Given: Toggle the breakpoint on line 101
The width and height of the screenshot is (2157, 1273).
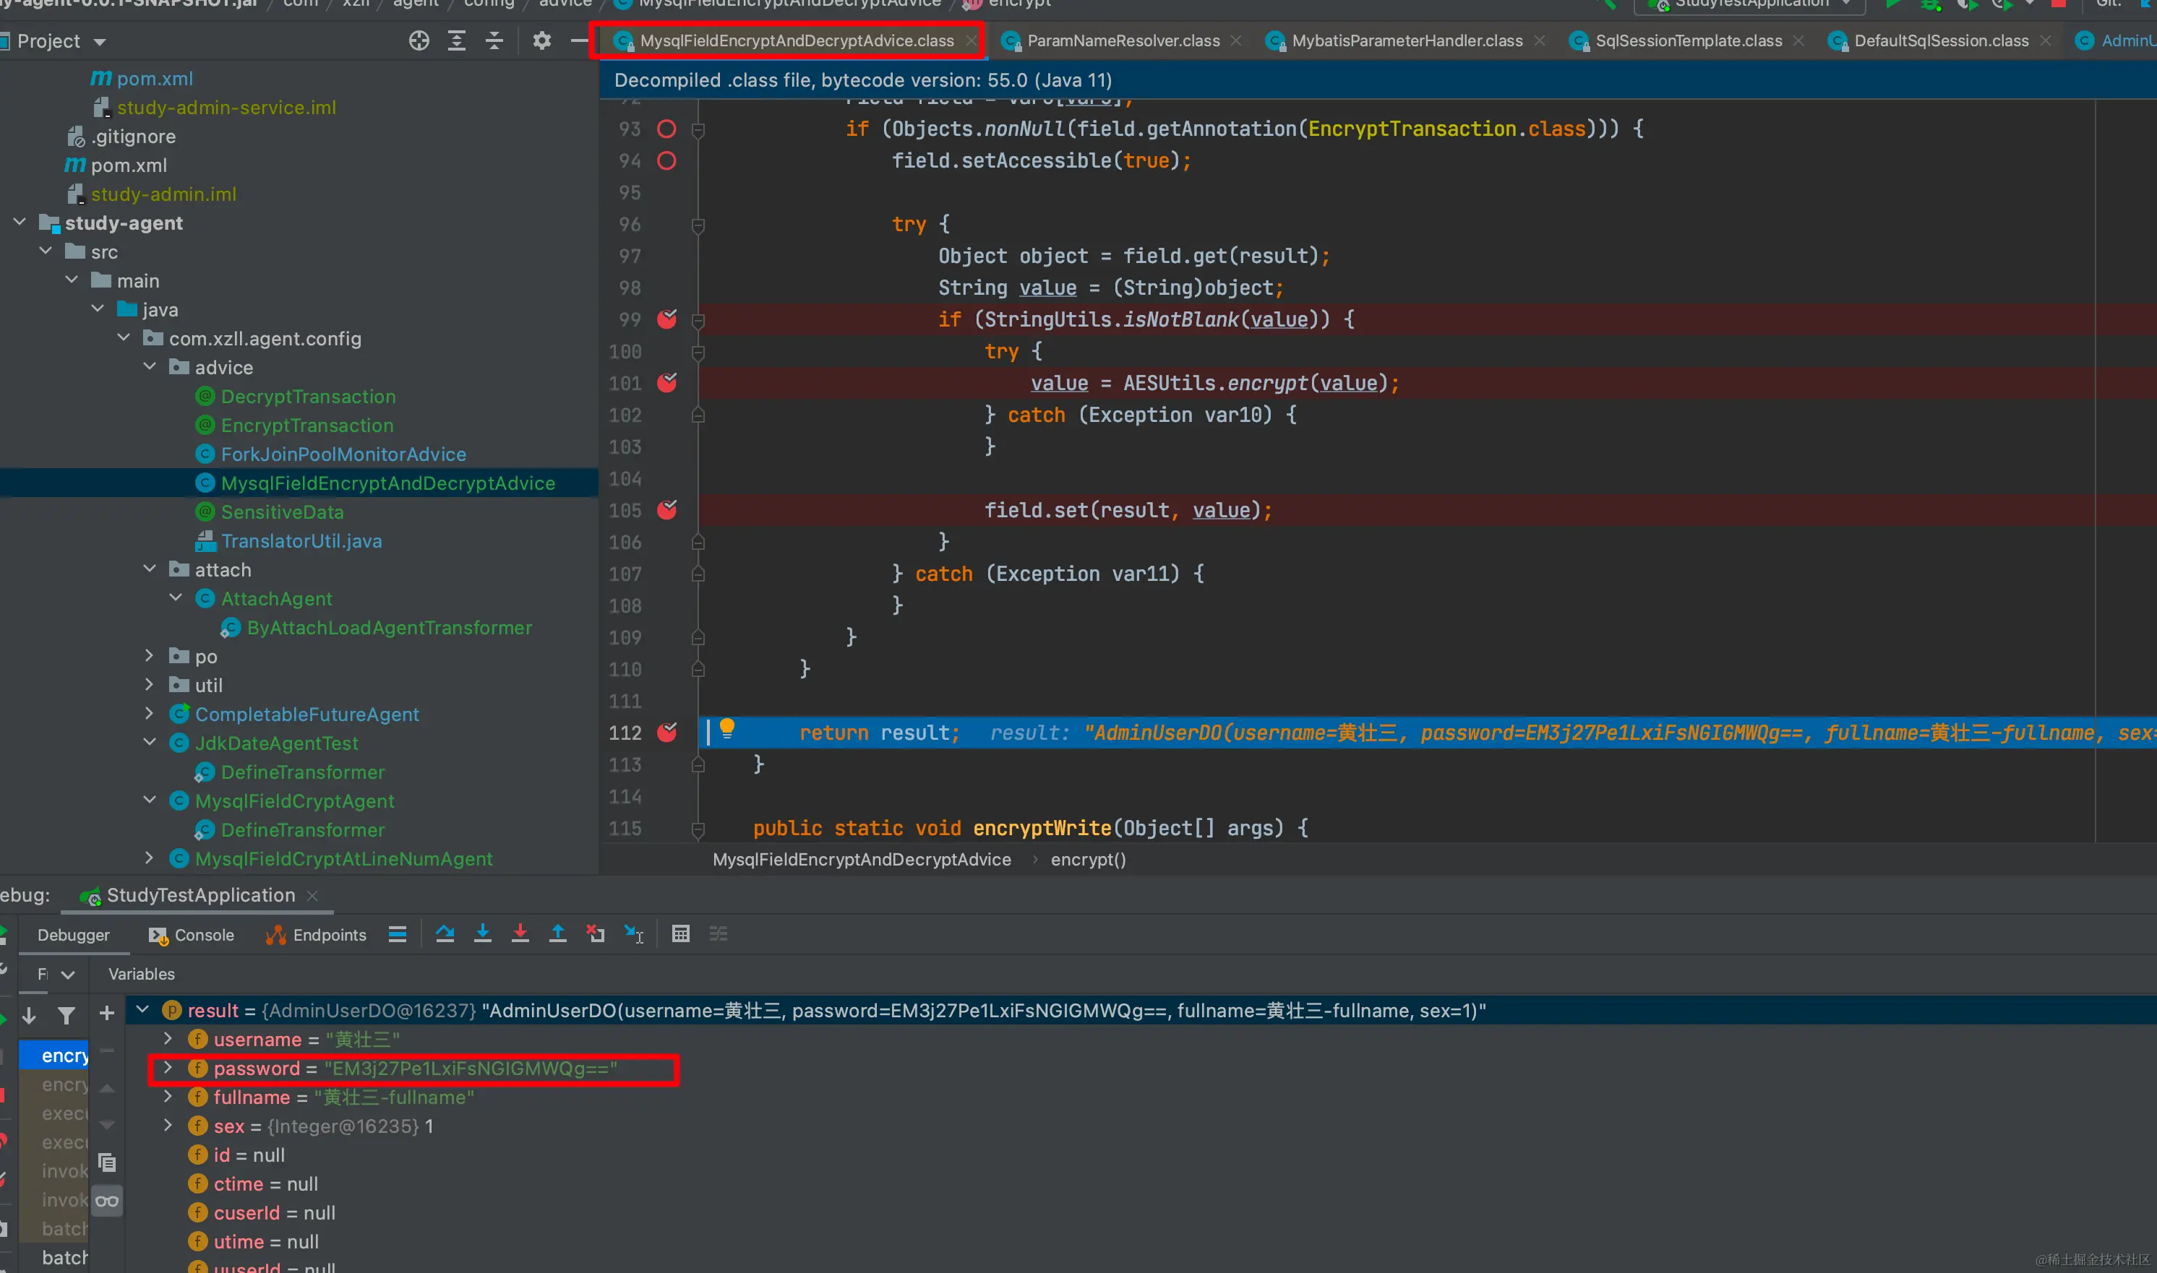Looking at the screenshot, I should point(666,383).
